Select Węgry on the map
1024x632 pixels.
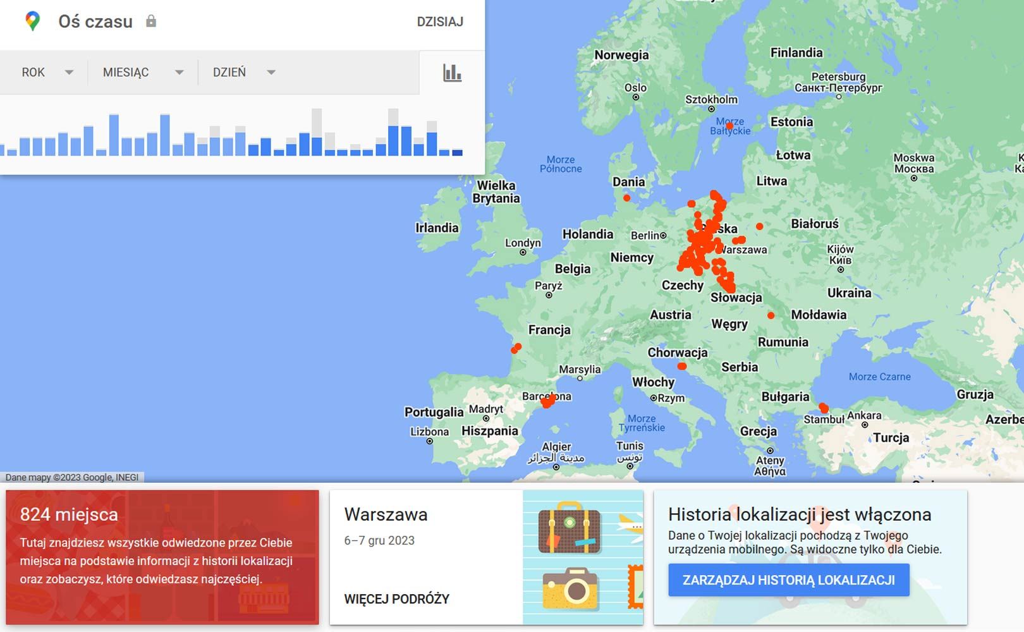pyautogui.click(x=729, y=324)
